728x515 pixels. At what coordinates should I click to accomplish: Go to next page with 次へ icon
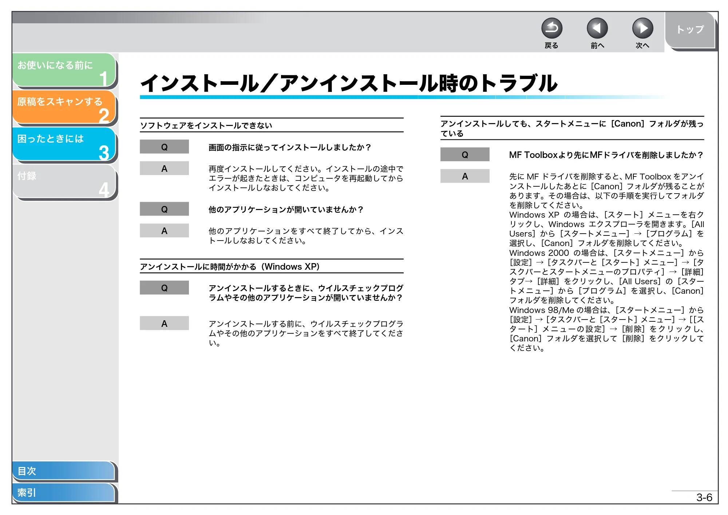click(x=642, y=28)
